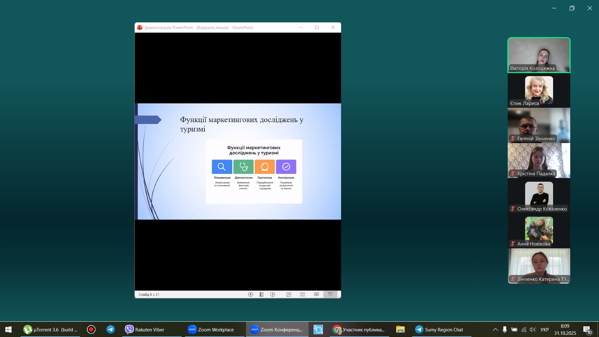Select Єпик Лариса participant tile
599x337 pixels.
click(x=539, y=91)
